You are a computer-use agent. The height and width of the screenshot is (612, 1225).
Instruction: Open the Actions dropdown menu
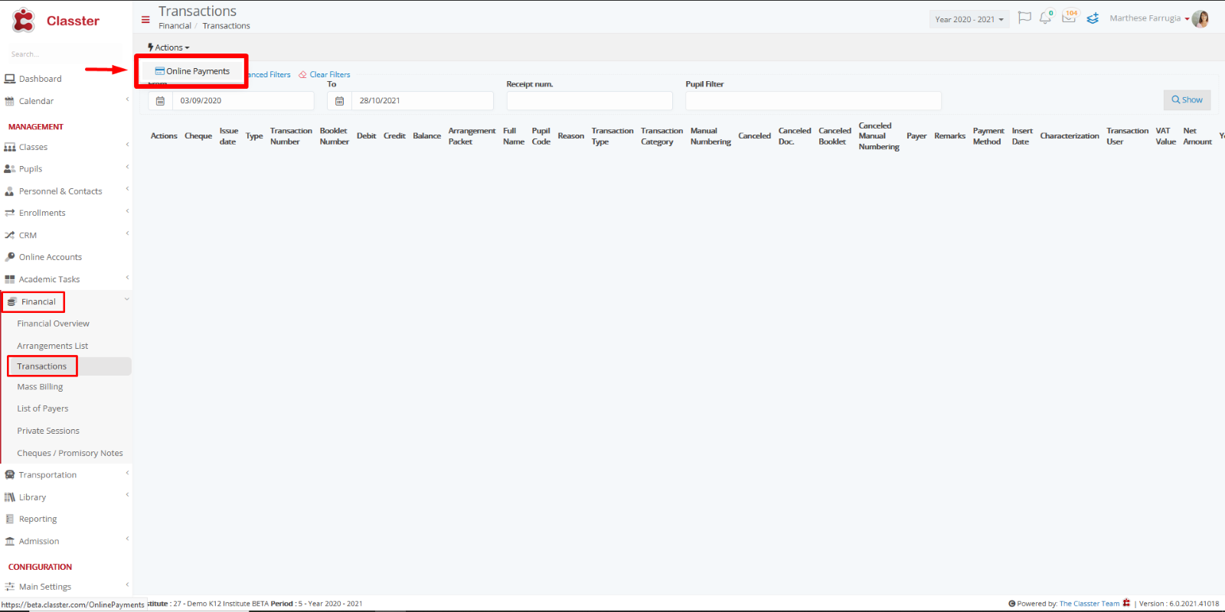(168, 47)
